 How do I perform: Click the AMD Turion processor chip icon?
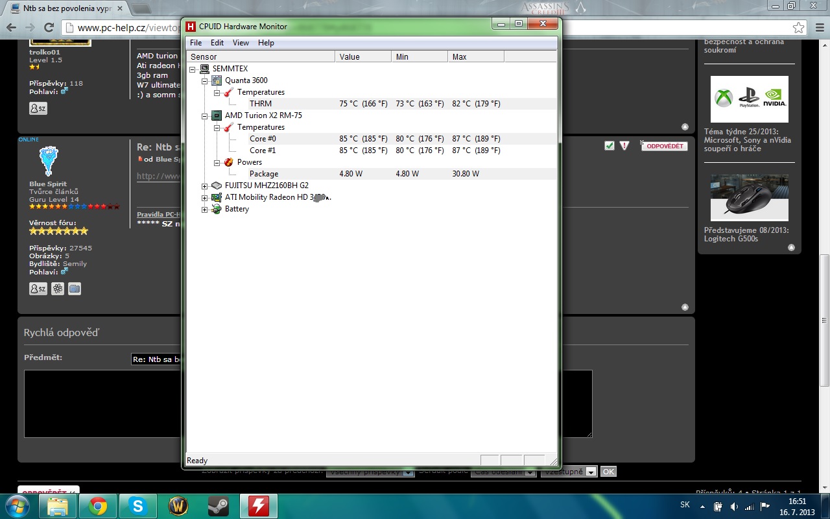pyautogui.click(x=217, y=115)
